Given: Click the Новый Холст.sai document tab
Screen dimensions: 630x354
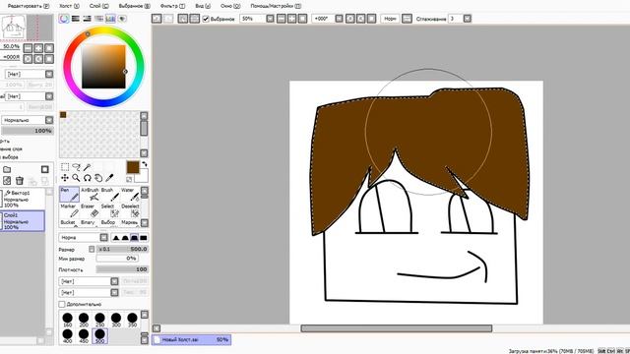Looking at the screenshot, I should point(191,339).
